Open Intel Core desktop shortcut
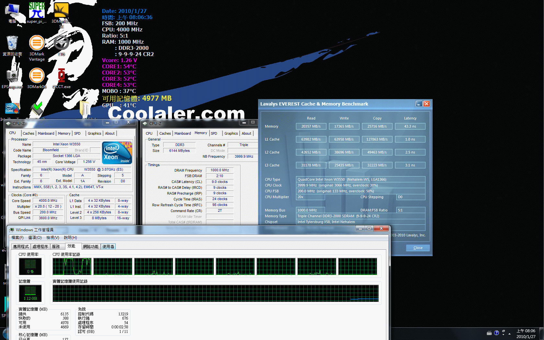This screenshot has width=544, height=340. tap(12, 108)
